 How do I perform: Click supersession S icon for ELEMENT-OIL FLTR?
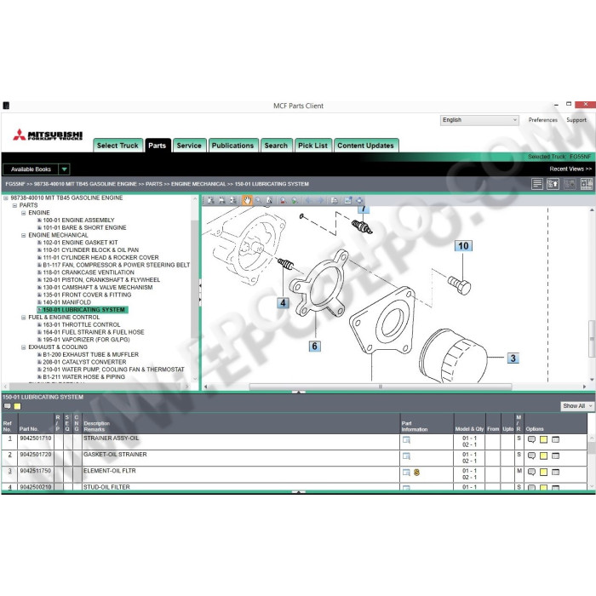416,473
